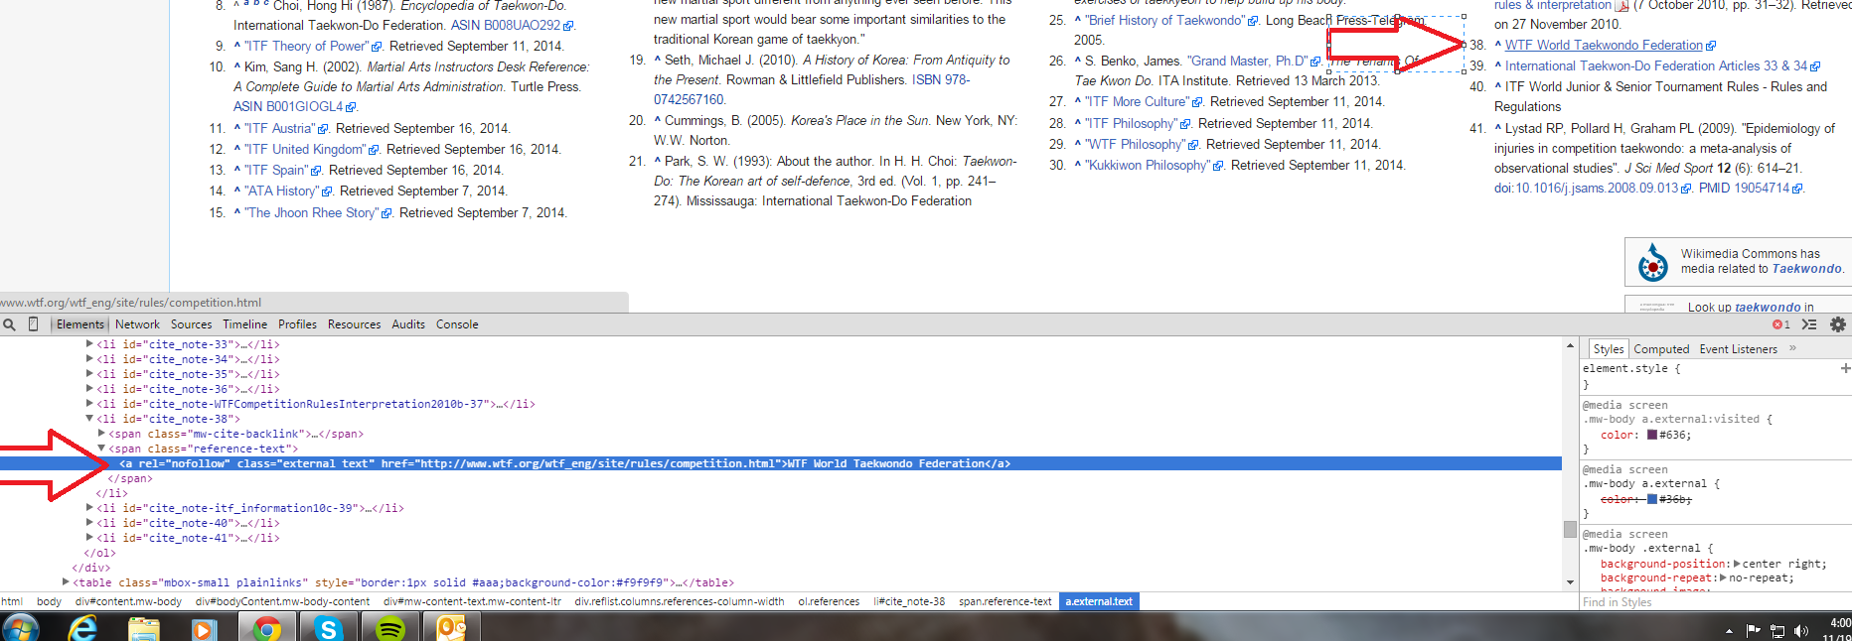Expand the cite_note-WTFCompetitionRulesInterpretation2010b-37 node

coord(89,404)
